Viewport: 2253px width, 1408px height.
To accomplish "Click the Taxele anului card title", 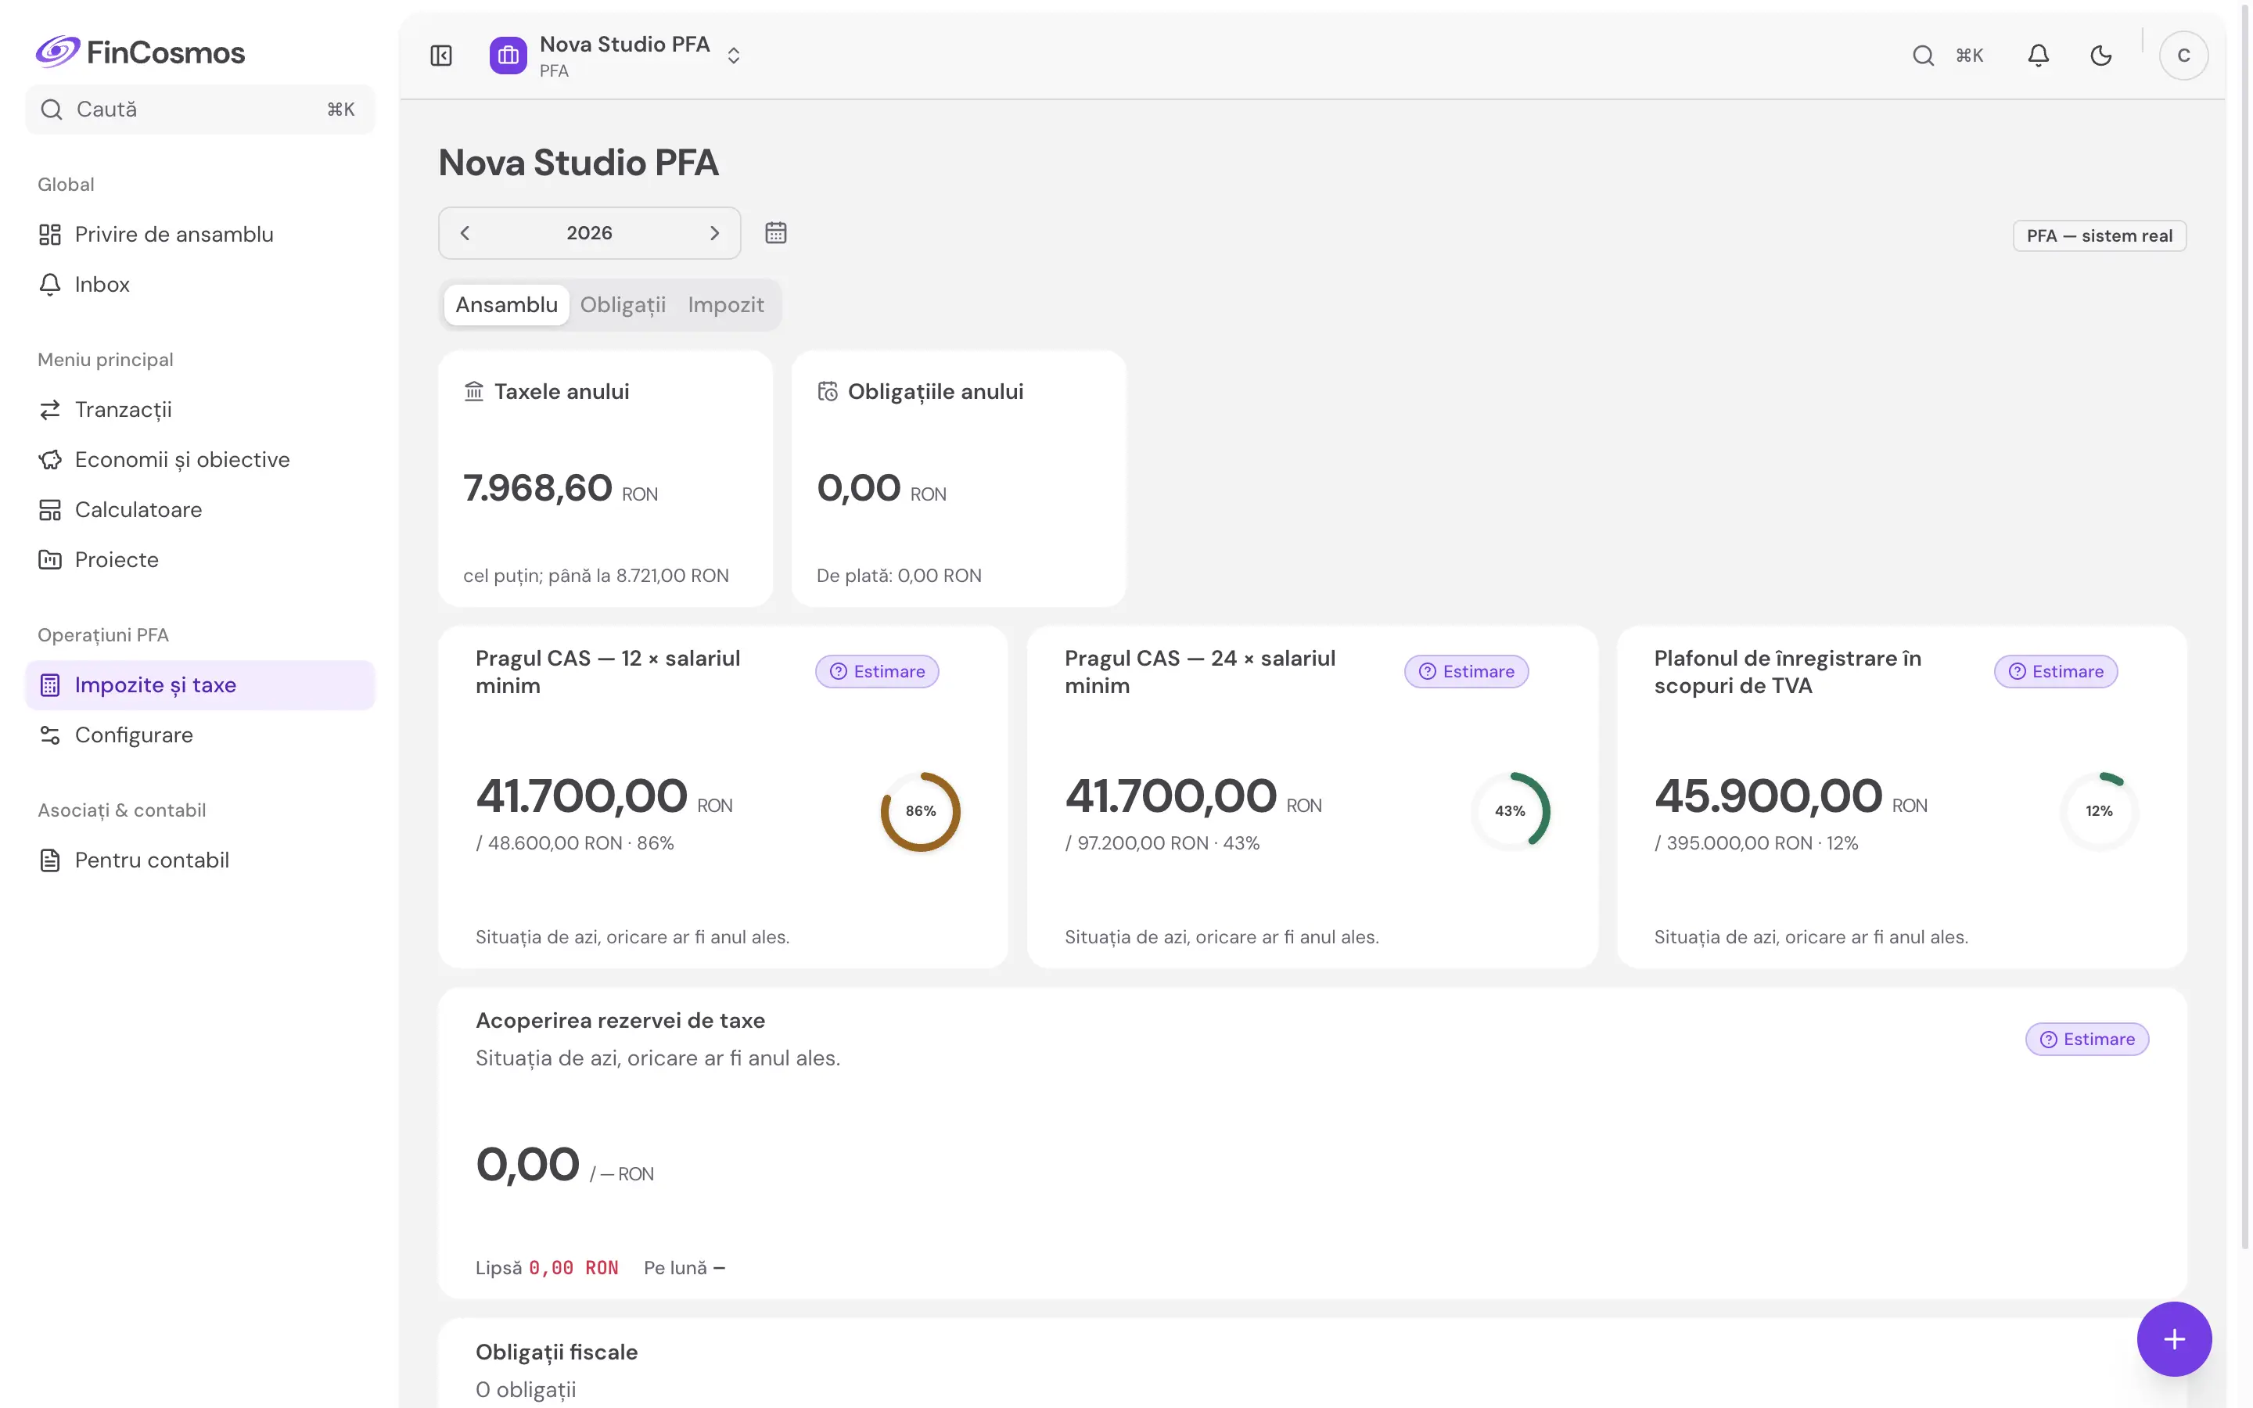I will tap(562, 391).
